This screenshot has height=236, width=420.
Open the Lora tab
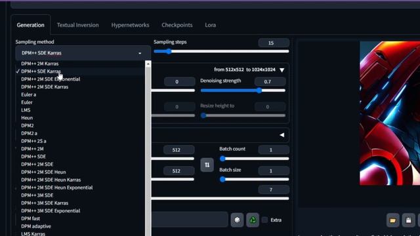click(210, 25)
